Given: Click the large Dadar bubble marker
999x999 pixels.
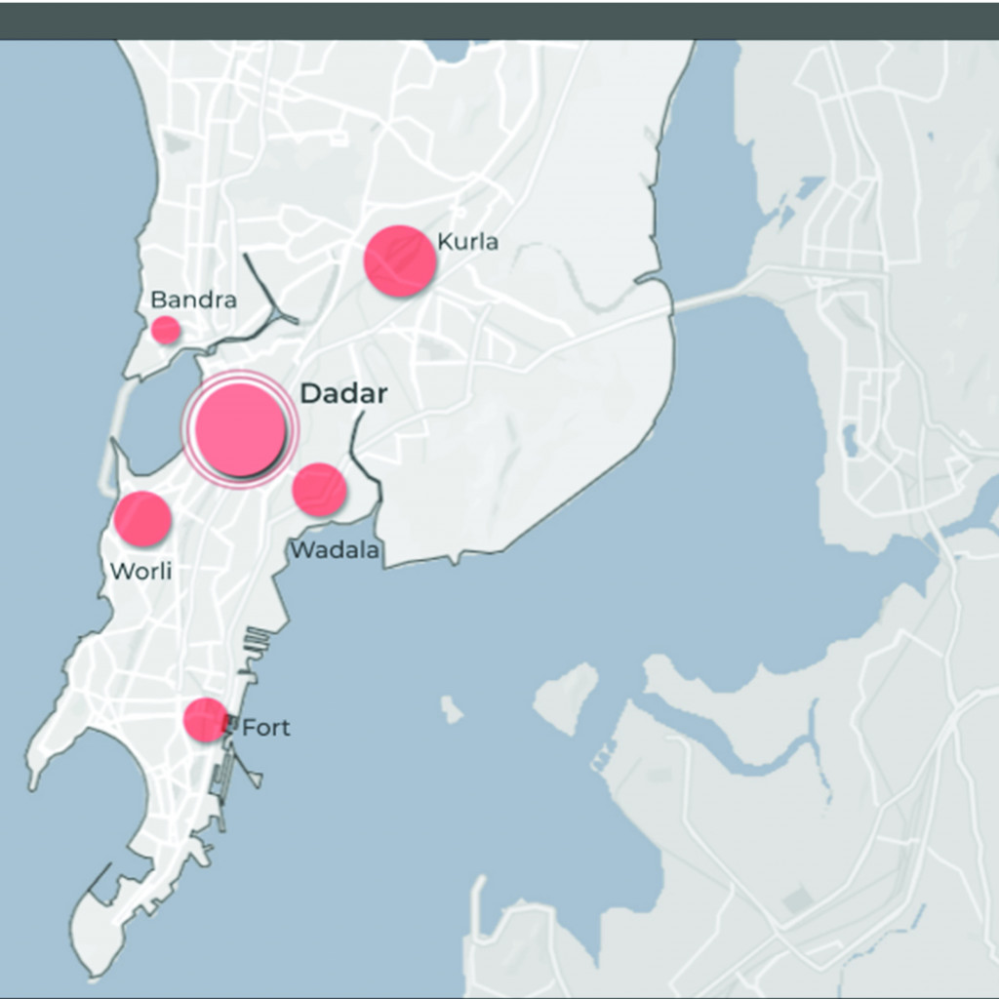Looking at the screenshot, I should point(240,429).
